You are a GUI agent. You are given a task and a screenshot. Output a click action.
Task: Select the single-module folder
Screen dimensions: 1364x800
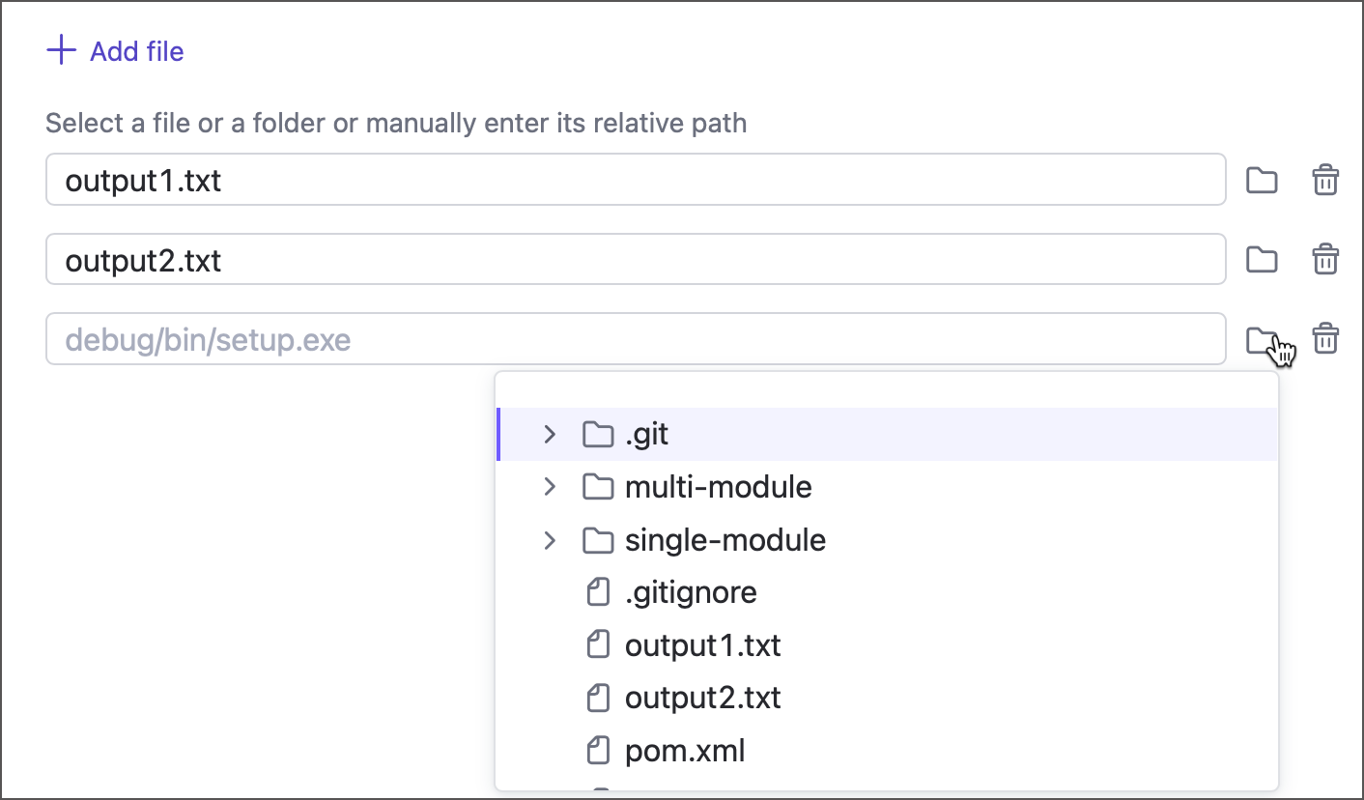coord(887,540)
